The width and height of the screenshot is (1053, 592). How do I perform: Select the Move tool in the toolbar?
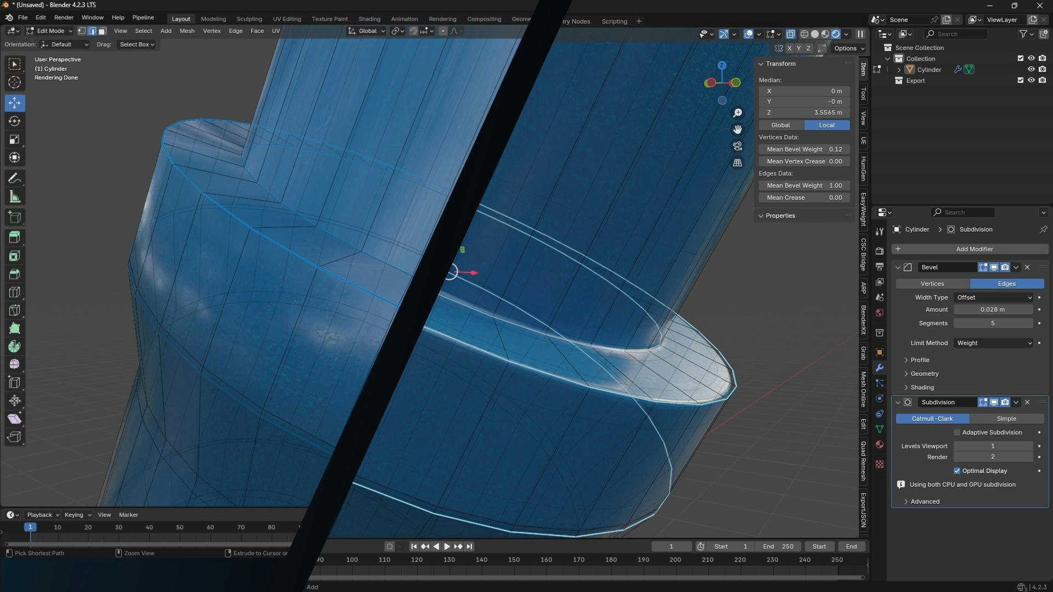15,103
